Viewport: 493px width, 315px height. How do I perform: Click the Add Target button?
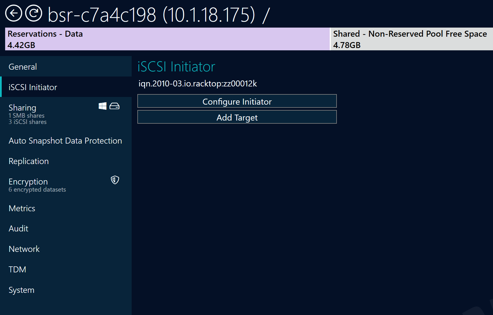(237, 117)
